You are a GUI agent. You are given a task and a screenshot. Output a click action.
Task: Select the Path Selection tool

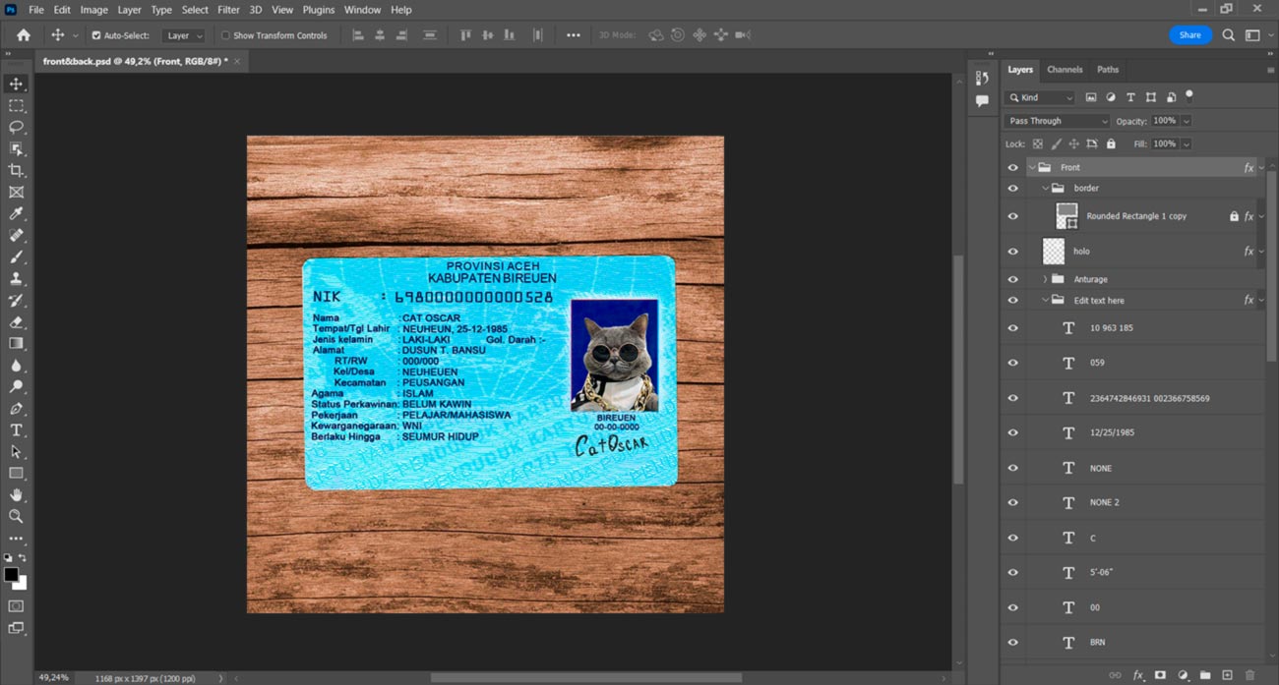coord(16,451)
